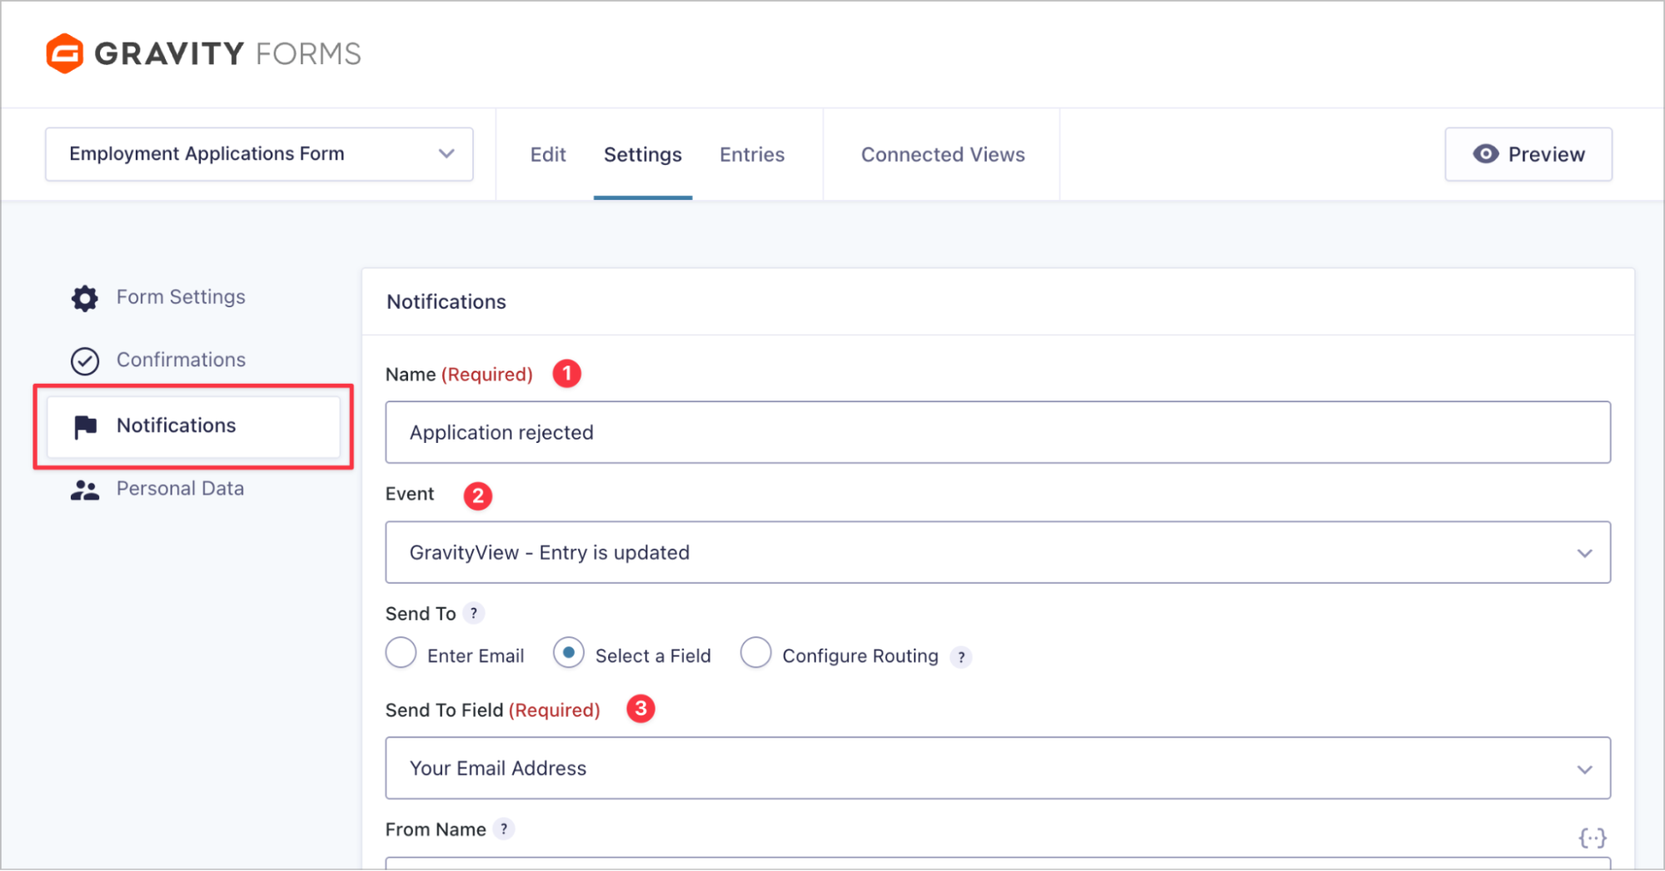This screenshot has width=1665, height=871.
Task: Click the notification Name input field
Action: pyautogui.click(x=997, y=432)
